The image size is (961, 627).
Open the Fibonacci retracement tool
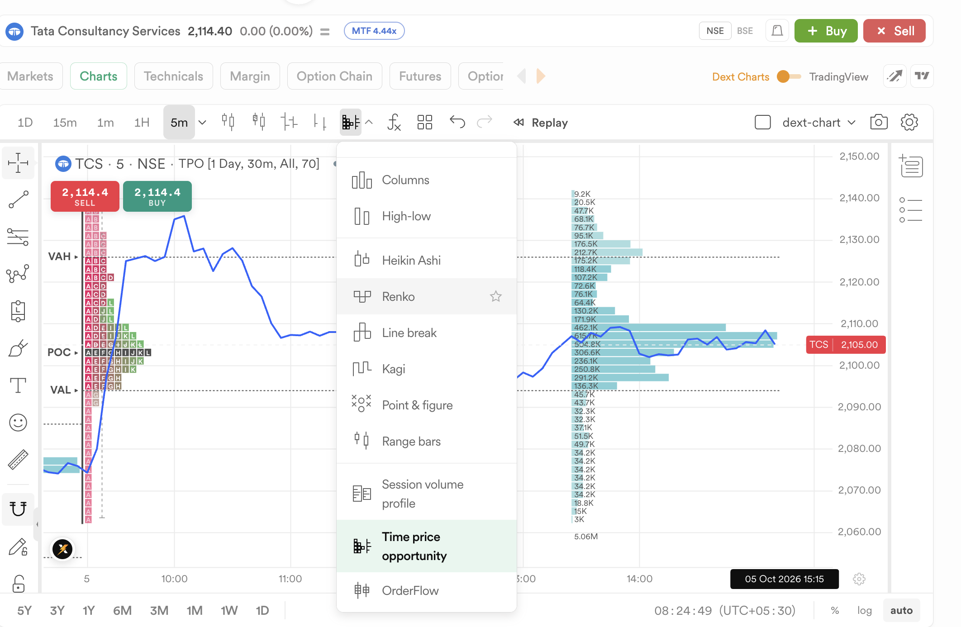[18, 237]
